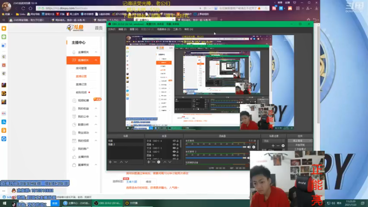
Task: Click the Douyu logo on the web page
Action: point(75,28)
